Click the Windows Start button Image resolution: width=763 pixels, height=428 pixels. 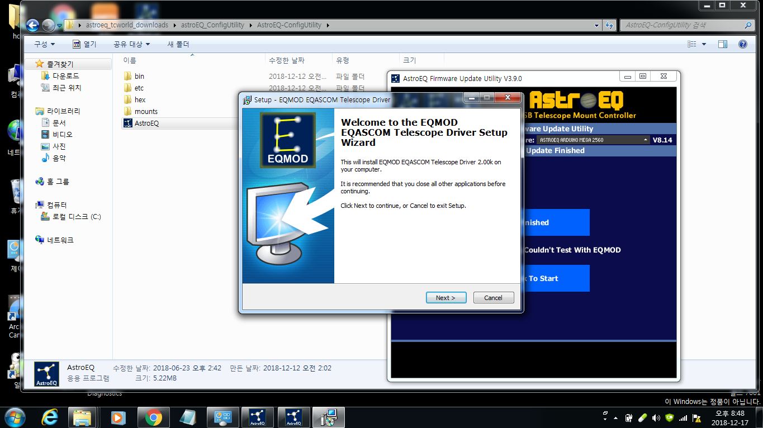[14, 417]
